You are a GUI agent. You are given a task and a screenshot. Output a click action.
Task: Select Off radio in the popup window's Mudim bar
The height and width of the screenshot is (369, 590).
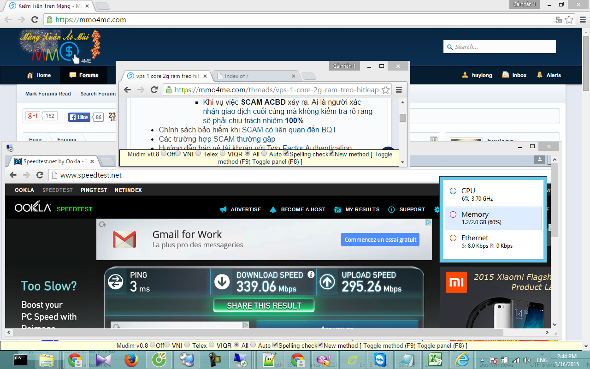164,154
